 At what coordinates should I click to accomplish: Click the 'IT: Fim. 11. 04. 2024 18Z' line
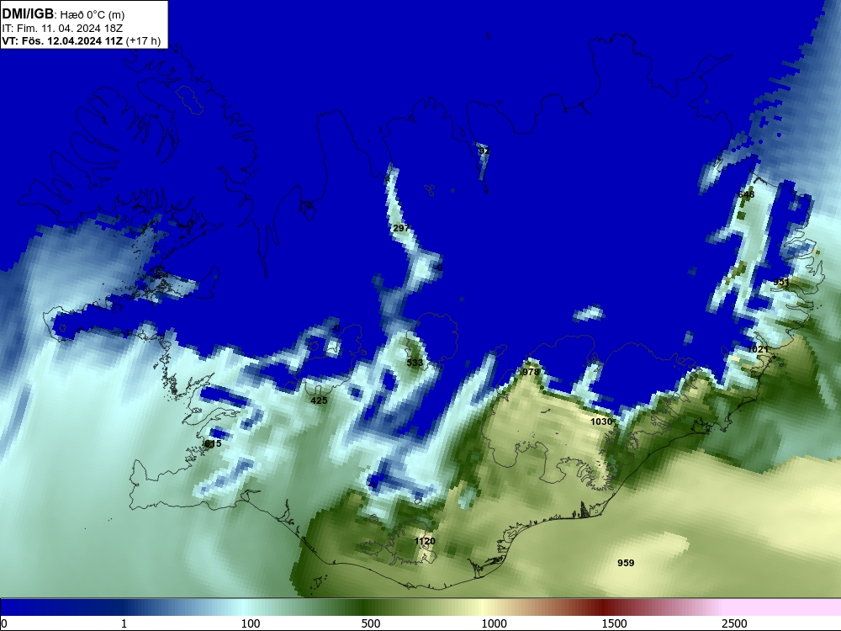tap(62, 28)
